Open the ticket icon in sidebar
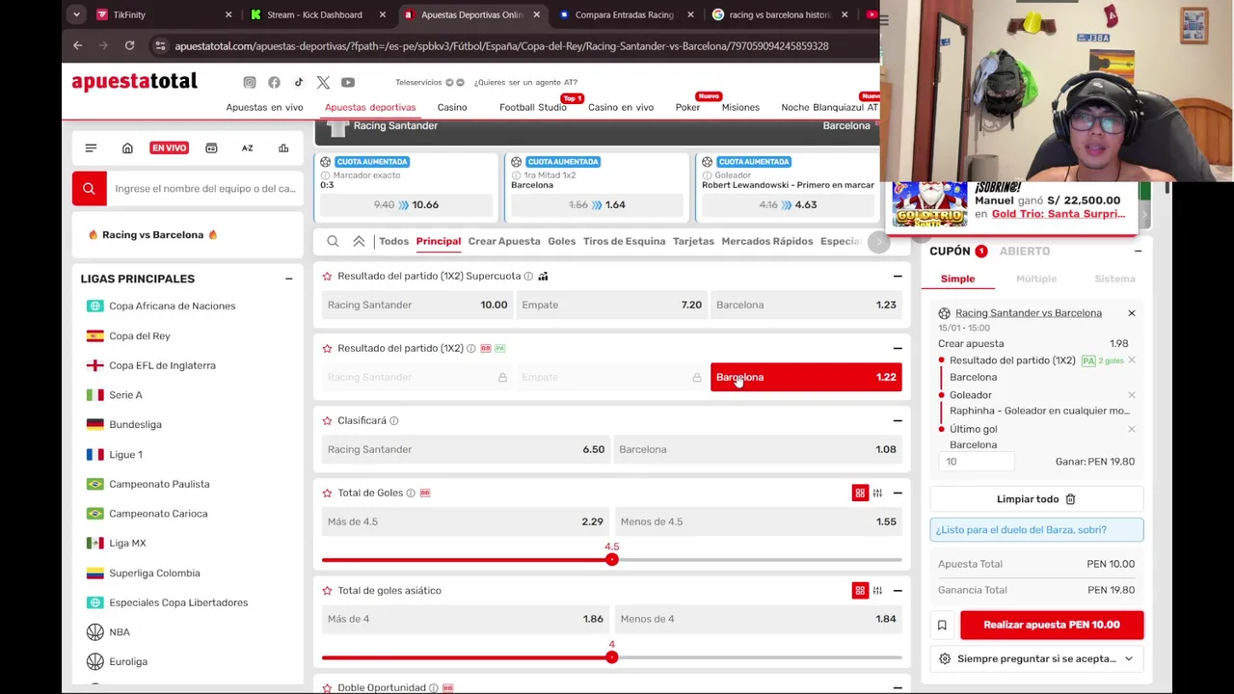 tap(211, 147)
